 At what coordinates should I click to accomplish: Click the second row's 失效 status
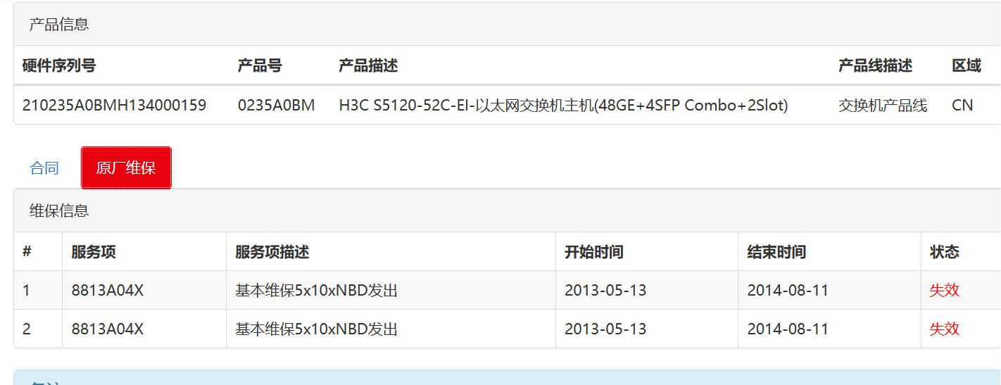[x=944, y=329]
